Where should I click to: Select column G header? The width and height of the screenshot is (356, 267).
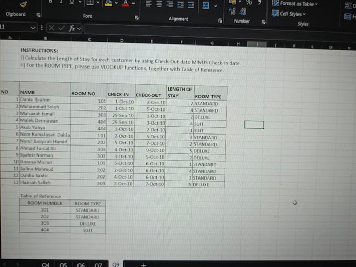click(212, 43)
